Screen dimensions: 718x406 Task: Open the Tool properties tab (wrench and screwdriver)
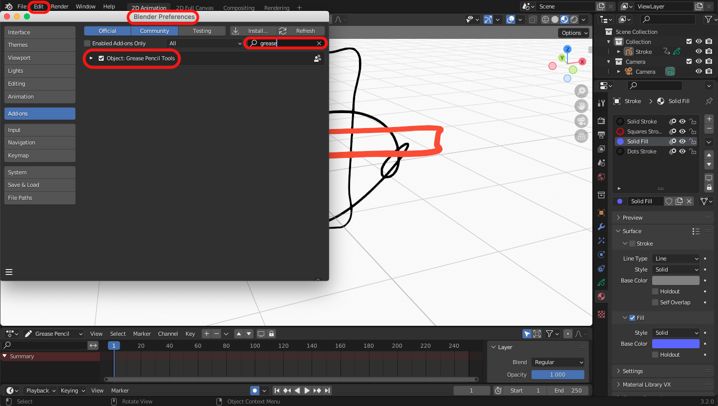tap(601, 103)
